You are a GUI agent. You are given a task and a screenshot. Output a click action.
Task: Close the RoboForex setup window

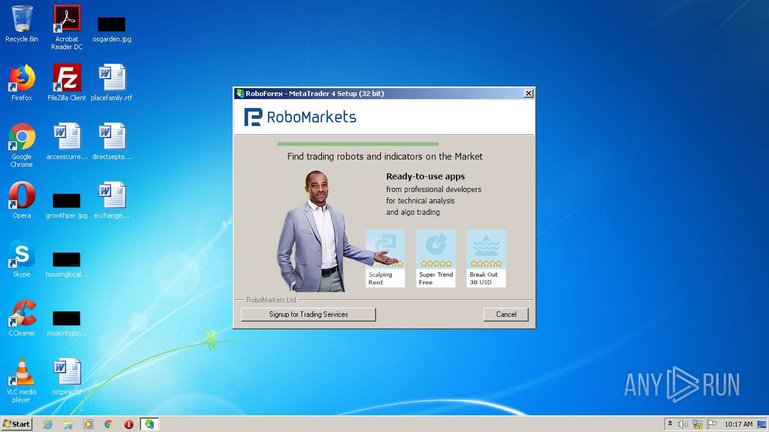tap(528, 94)
